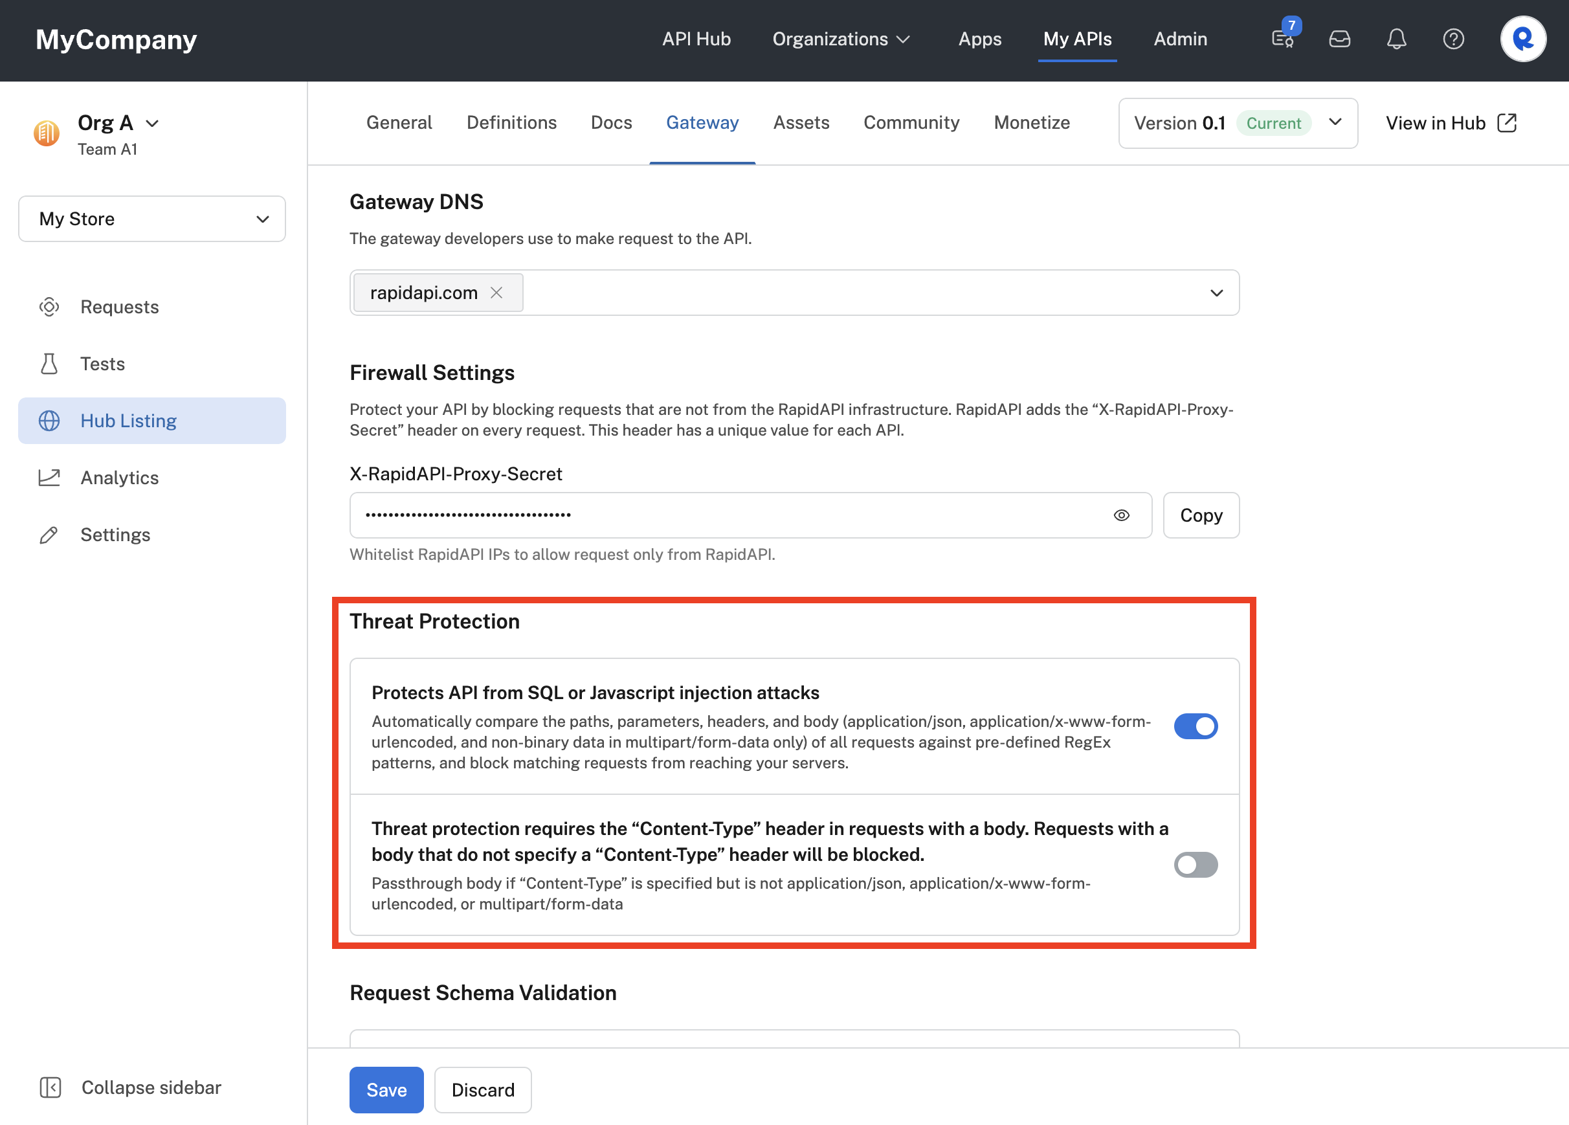Open the Version 0.1 selector
The image size is (1569, 1125).
point(1238,123)
